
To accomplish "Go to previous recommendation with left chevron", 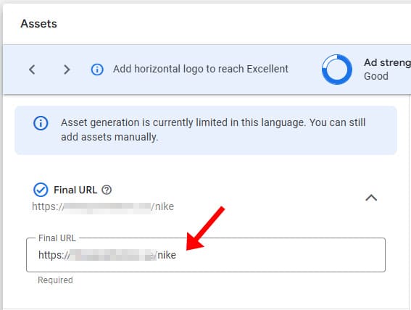I will click(x=32, y=70).
